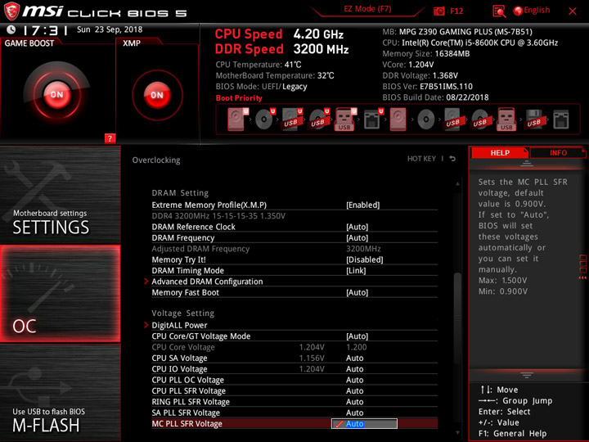Click the help panel top scroll handle
The height and width of the screenshot is (442, 589).
(527, 164)
